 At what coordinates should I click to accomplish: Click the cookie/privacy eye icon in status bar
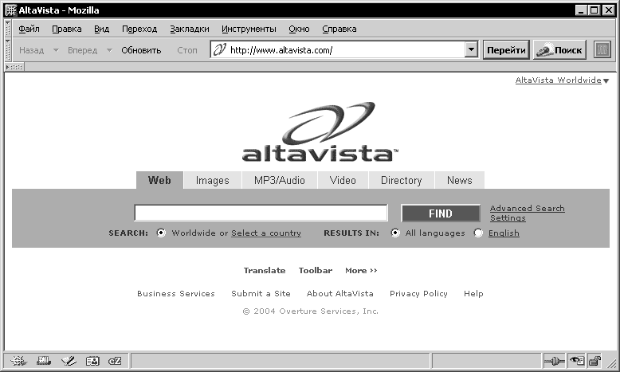(576, 361)
